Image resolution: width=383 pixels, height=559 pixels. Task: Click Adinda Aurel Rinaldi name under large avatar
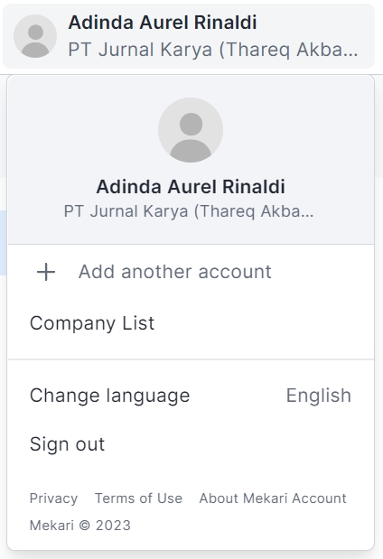coord(191,186)
